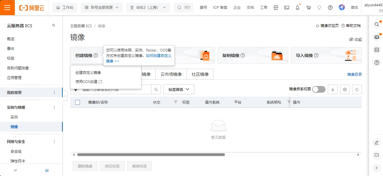Click 收起 to hide the cards

point(355,39)
